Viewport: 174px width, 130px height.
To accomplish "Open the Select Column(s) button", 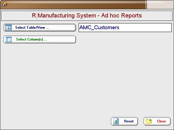I will coord(40,39).
